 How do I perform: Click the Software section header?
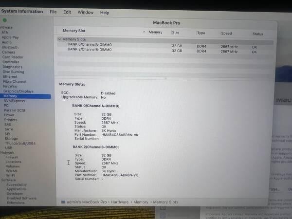click(x=8, y=180)
